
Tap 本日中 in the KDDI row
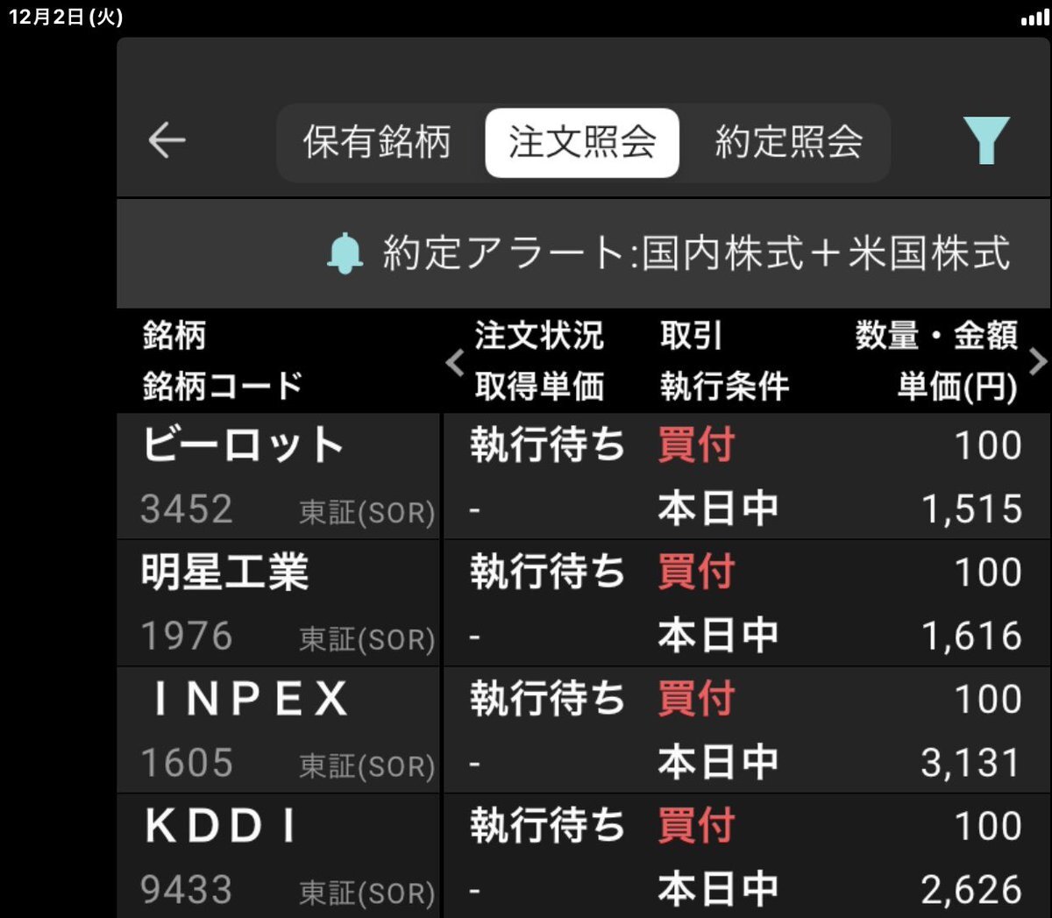tap(718, 891)
